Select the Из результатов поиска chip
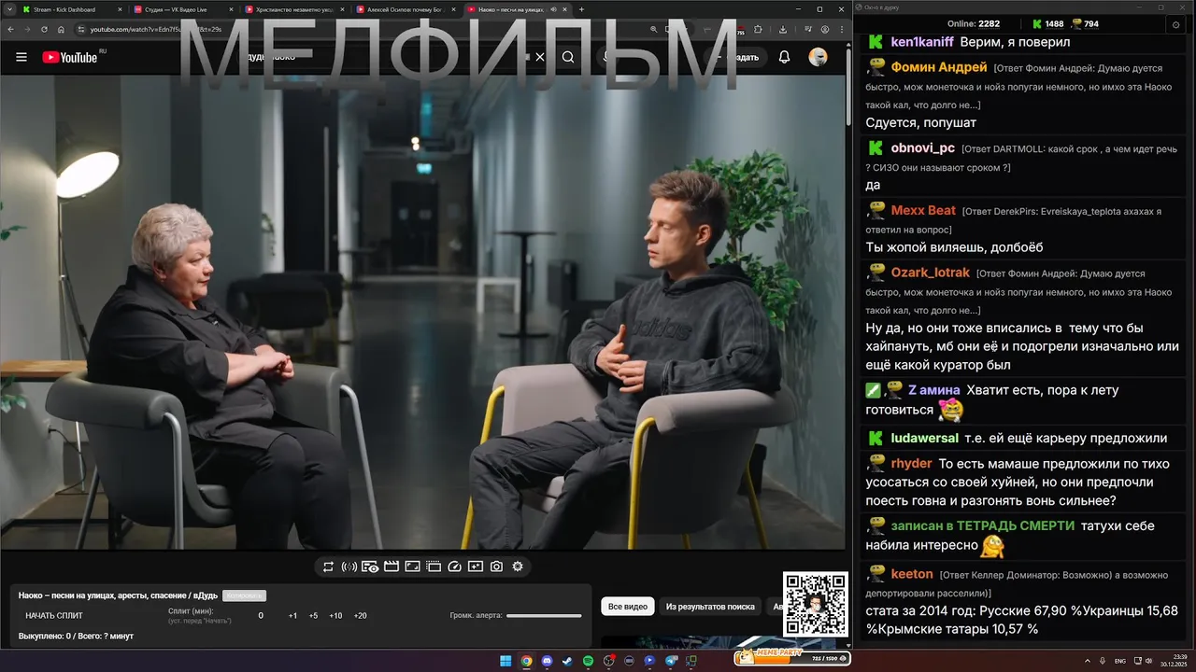The image size is (1196, 672). (710, 607)
